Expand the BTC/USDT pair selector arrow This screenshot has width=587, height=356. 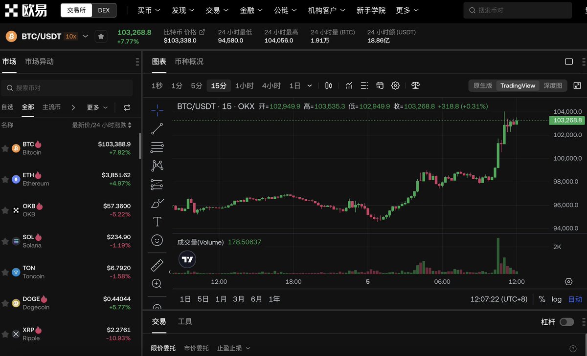86,36
